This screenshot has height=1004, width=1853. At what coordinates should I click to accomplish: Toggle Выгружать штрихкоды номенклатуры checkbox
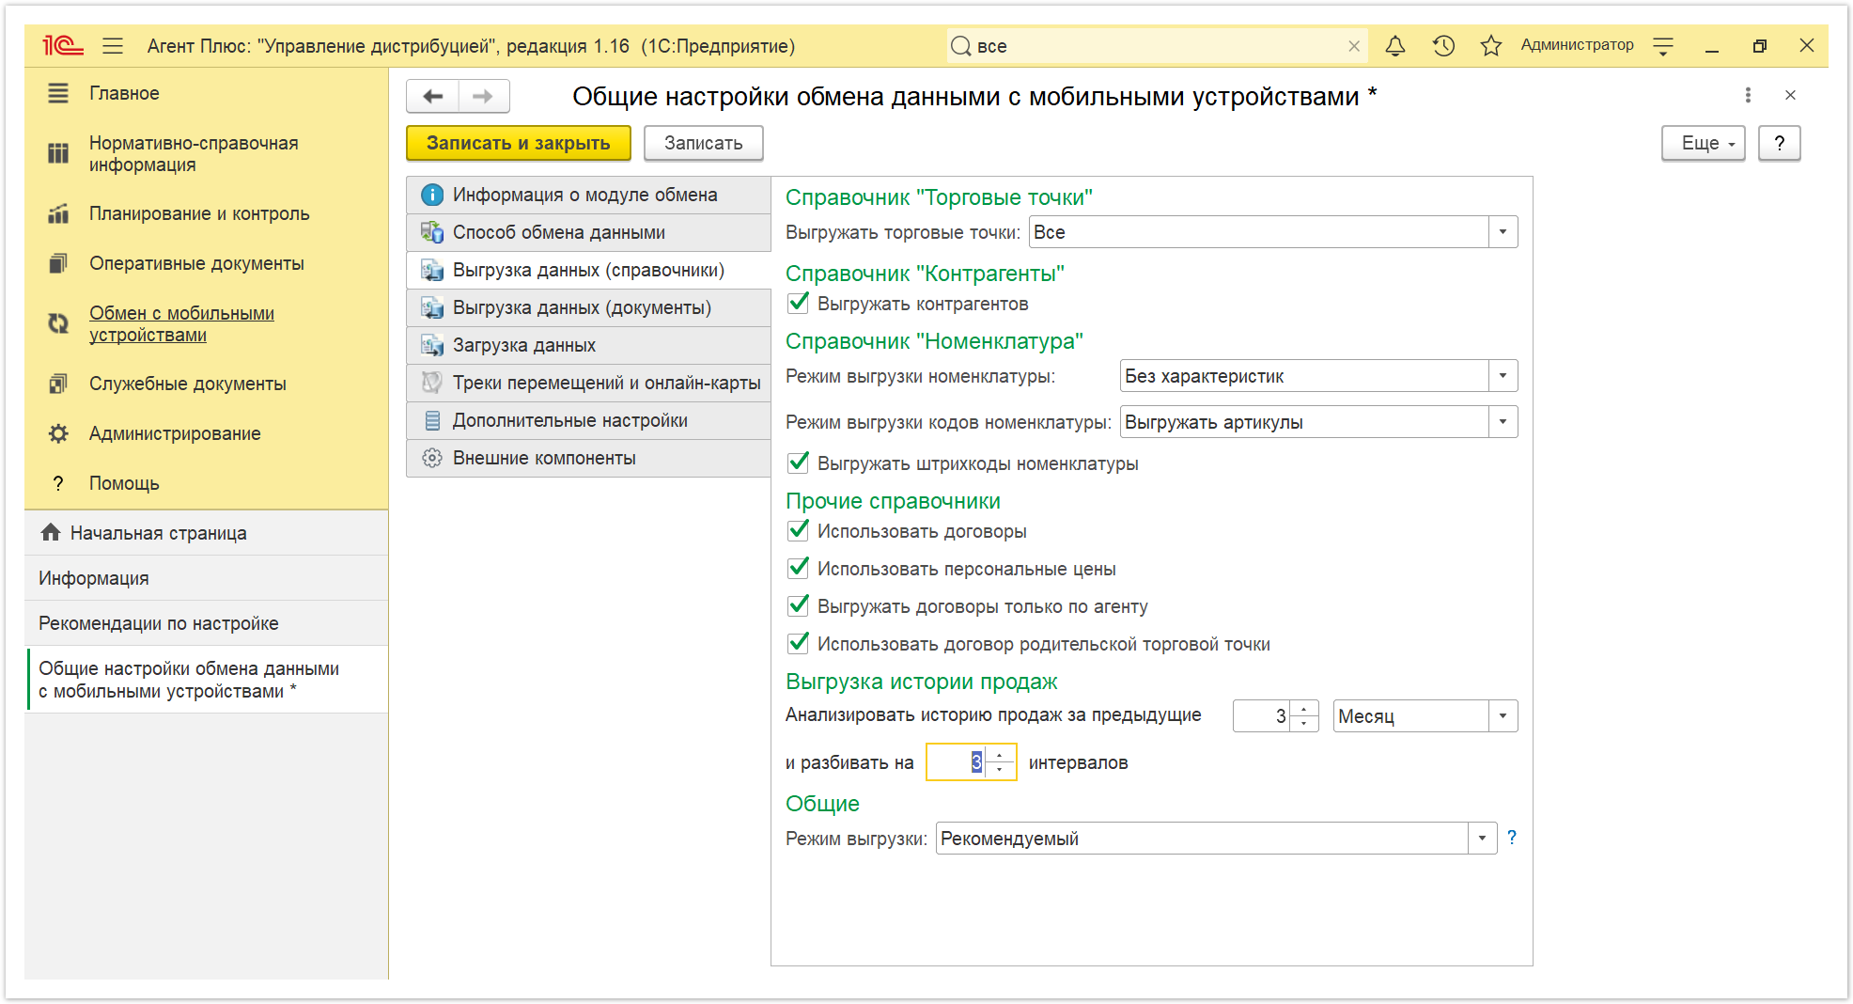pos(799,463)
